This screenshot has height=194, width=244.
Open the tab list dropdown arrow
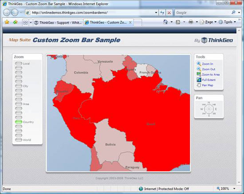tap(31, 23)
